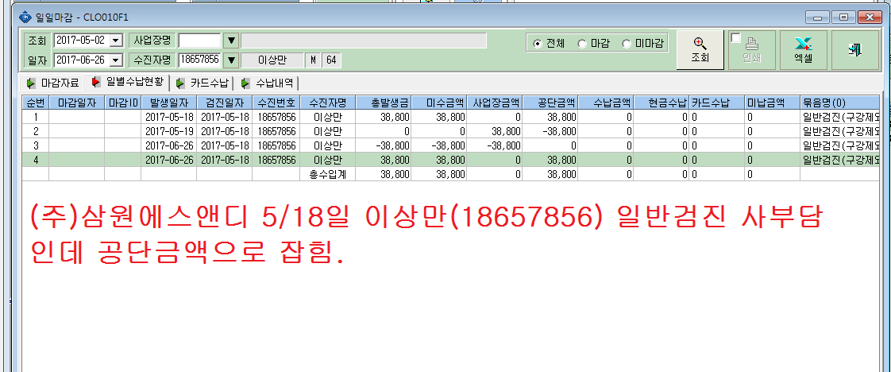Expand the 사업장명 lookup arrow
891x372 pixels.
[231, 41]
